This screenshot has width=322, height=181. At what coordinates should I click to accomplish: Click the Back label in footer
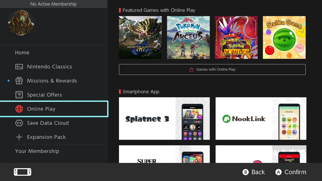tap(258, 172)
